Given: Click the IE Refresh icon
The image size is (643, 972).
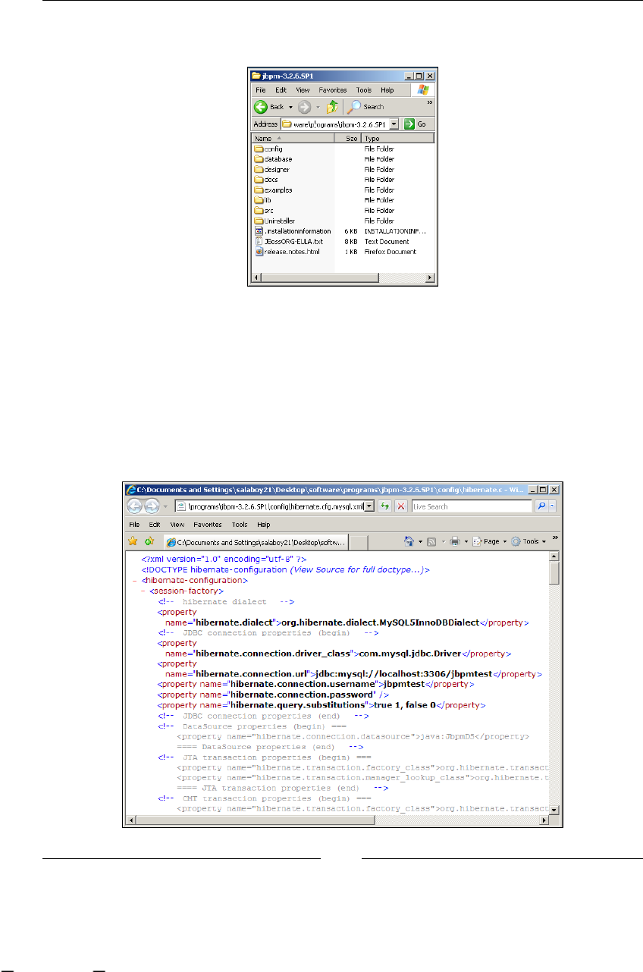Looking at the screenshot, I should (x=386, y=506).
